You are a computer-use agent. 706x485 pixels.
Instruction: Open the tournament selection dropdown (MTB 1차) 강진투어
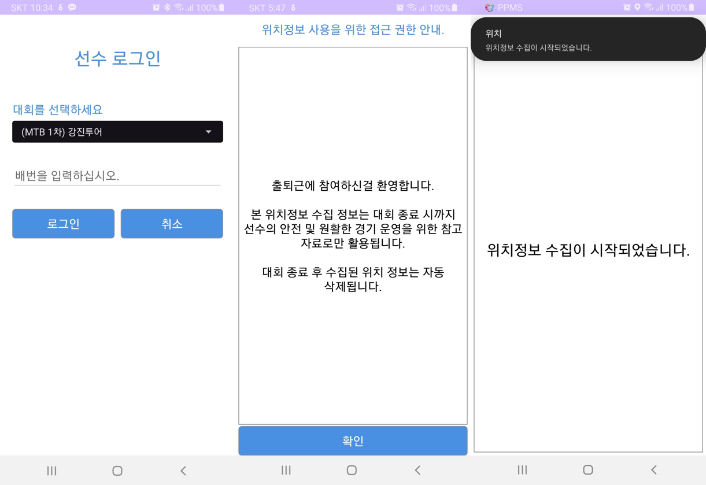click(117, 132)
